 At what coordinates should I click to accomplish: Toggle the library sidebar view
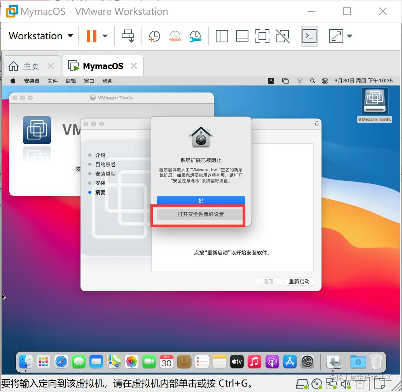222,36
